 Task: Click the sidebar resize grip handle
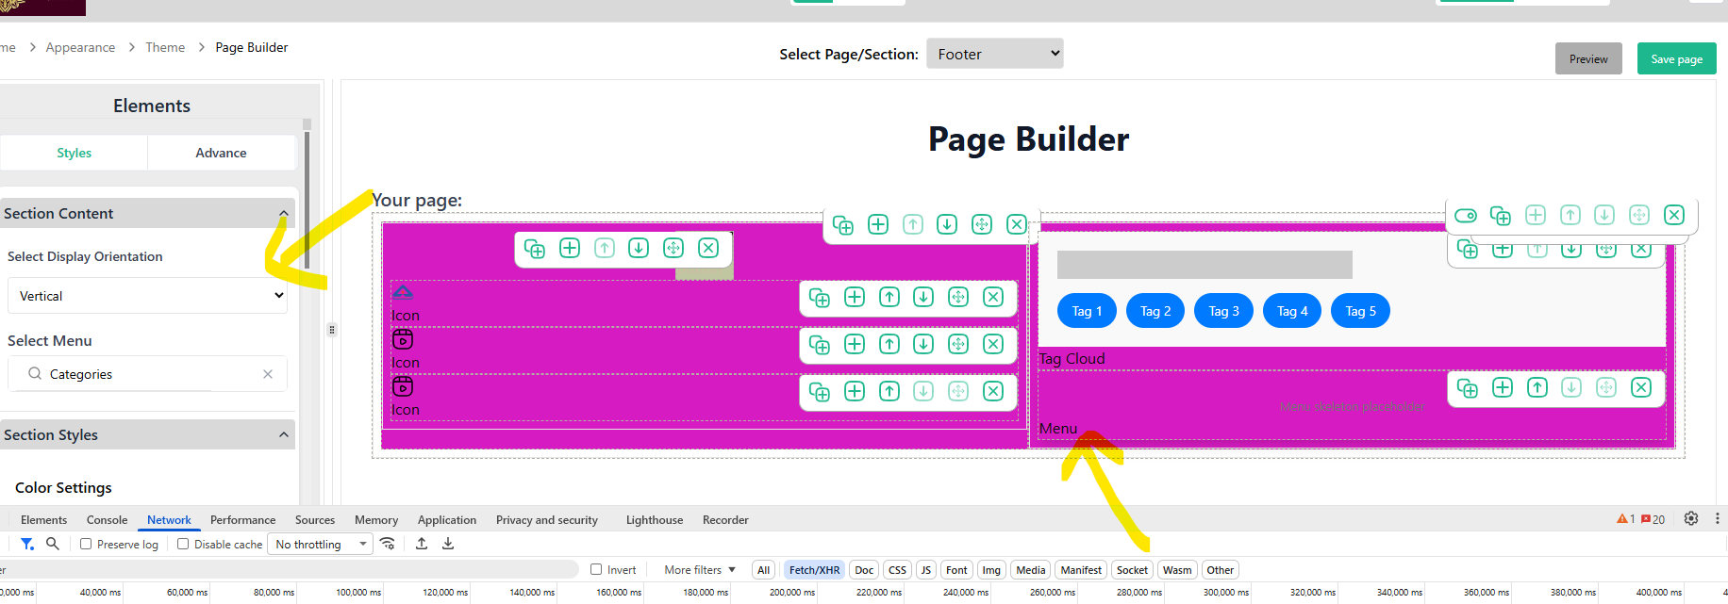tap(332, 330)
